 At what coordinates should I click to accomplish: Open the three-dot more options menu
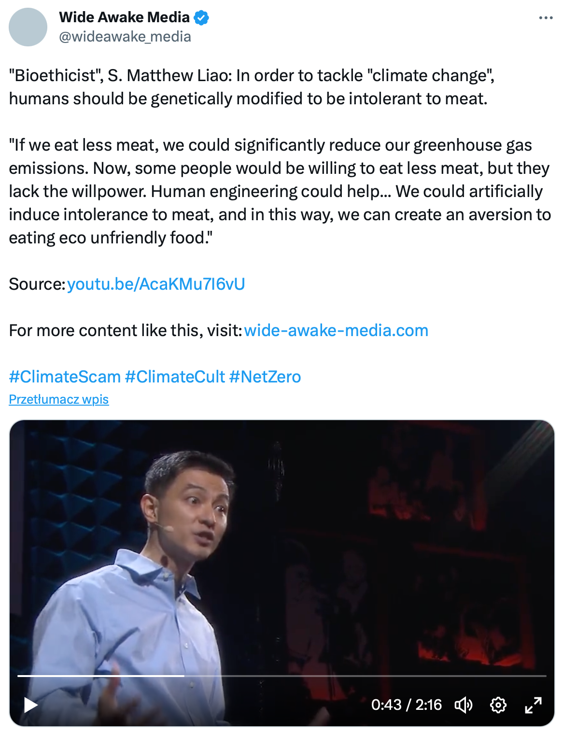pyautogui.click(x=546, y=18)
